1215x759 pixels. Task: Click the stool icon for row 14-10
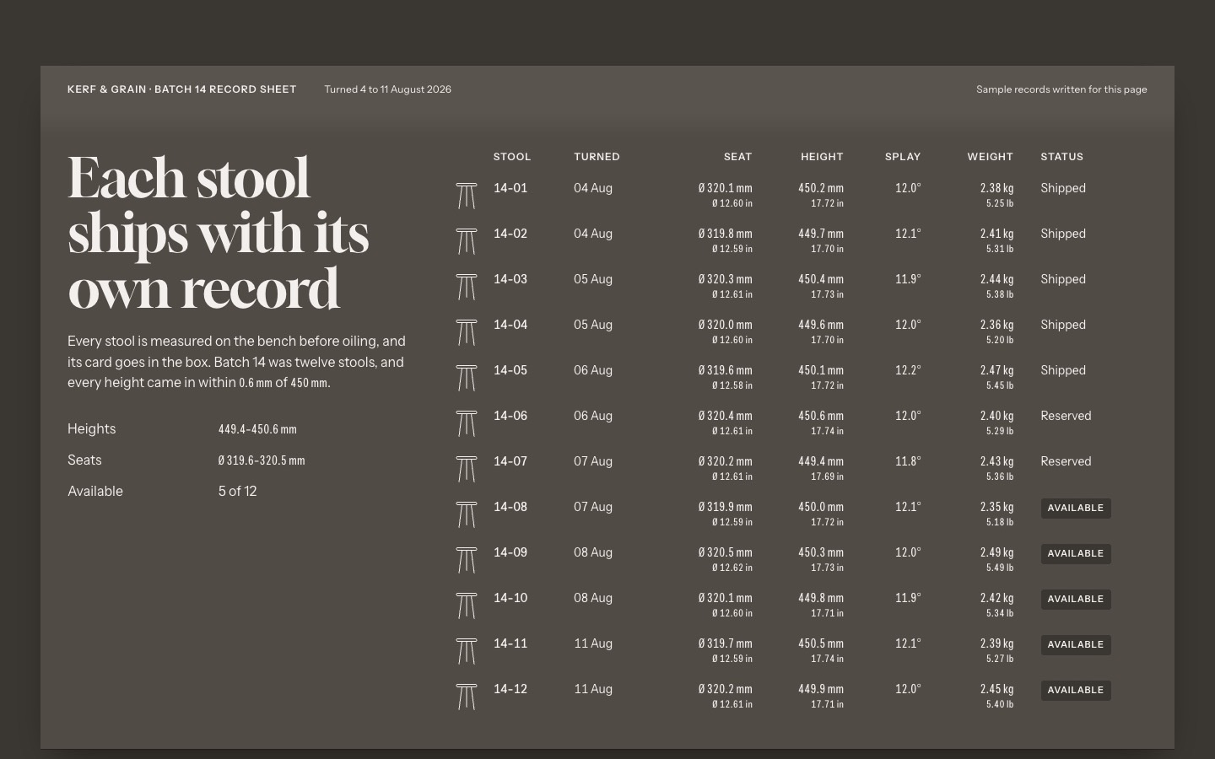[467, 606]
